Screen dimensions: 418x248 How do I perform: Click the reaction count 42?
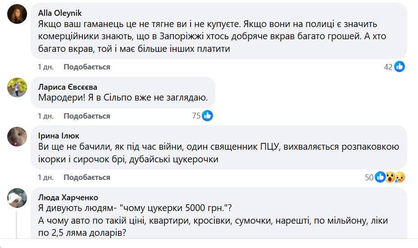click(x=388, y=67)
